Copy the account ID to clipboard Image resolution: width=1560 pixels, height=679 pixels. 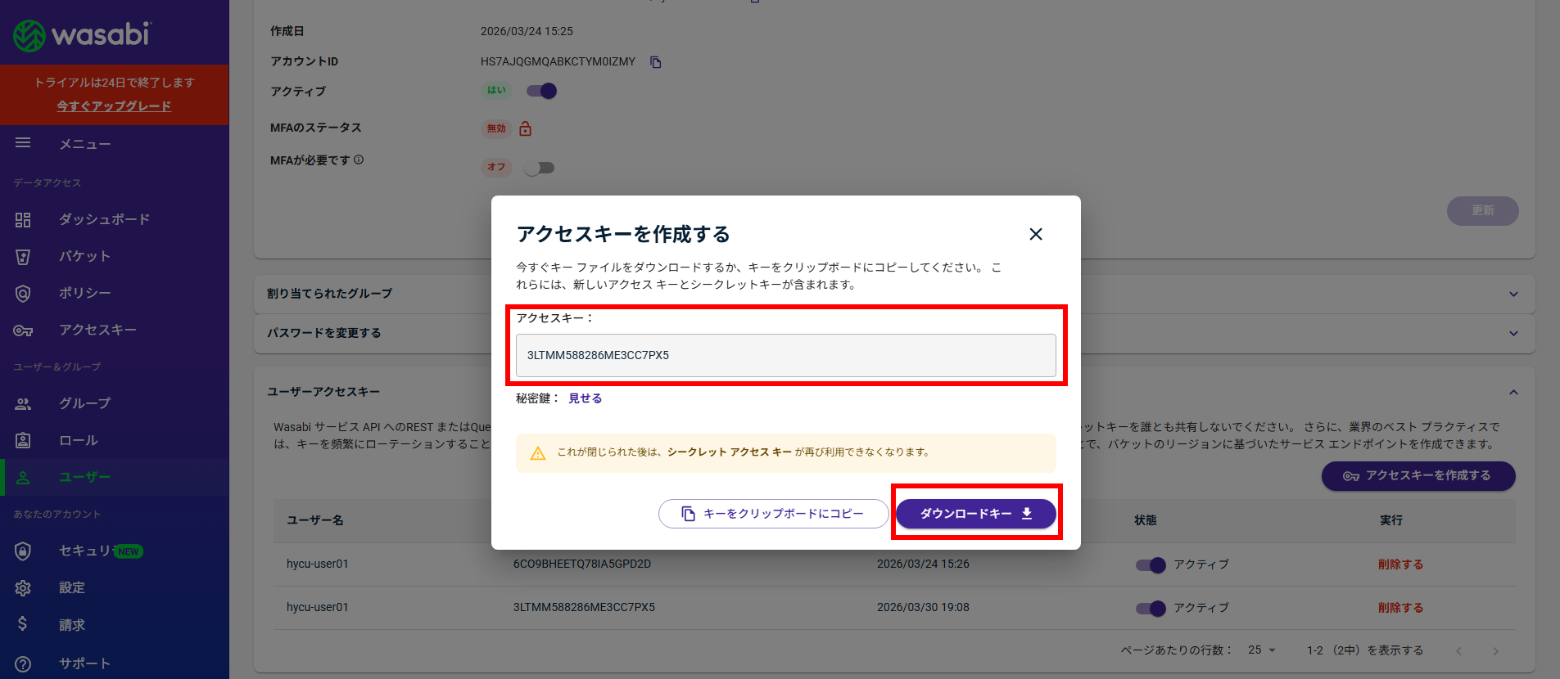655,62
